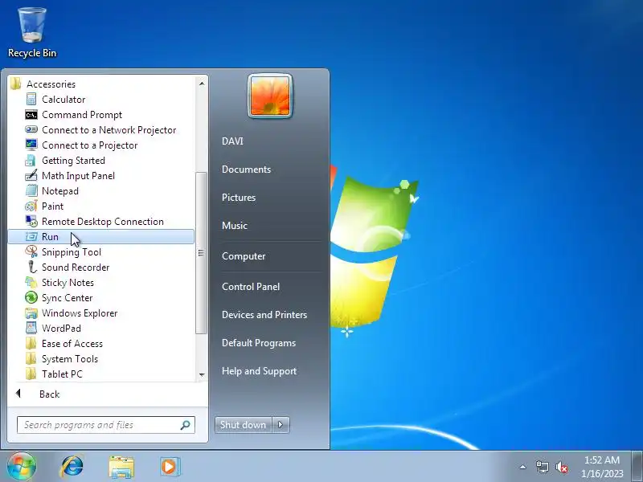Click programs list scroll down arrow
Image resolution: width=643 pixels, height=482 pixels.
(202, 374)
